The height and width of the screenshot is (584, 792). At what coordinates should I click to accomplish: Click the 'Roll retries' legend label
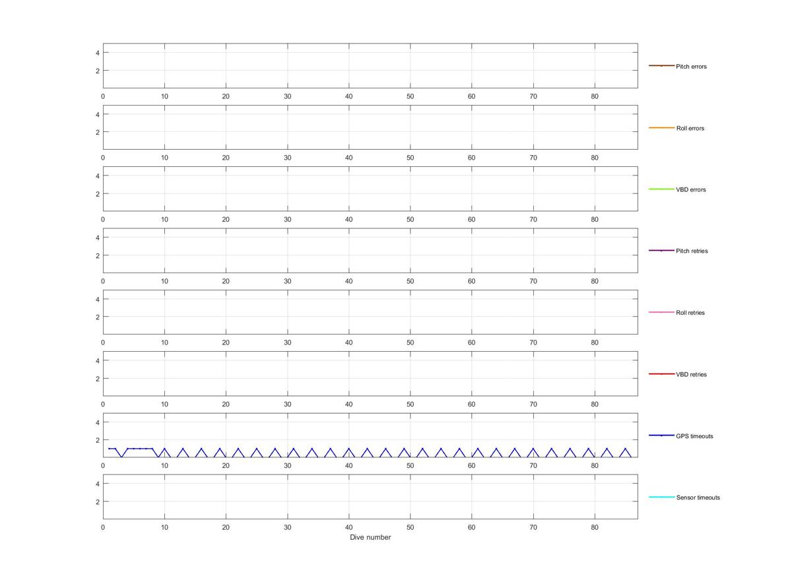tap(690, 313)
